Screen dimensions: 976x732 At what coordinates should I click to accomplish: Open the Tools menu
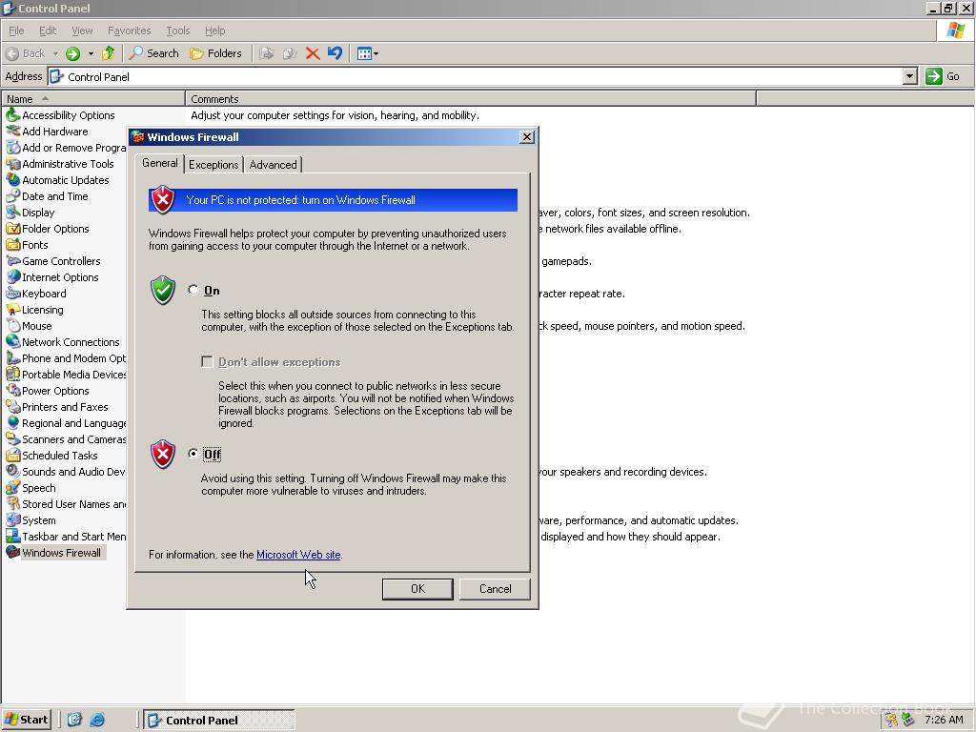click(177, 30)
